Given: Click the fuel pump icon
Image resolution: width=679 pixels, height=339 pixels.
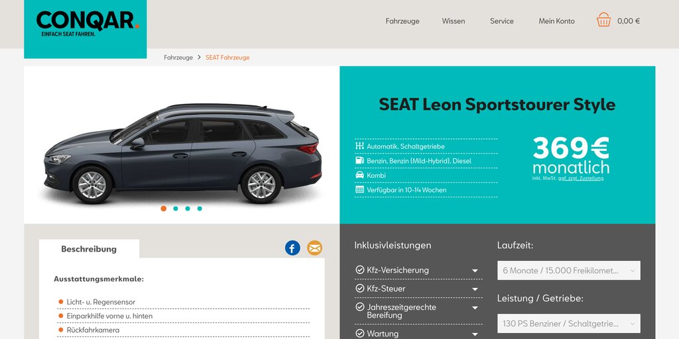Looking at the screenshot, I should coord(359,160).
